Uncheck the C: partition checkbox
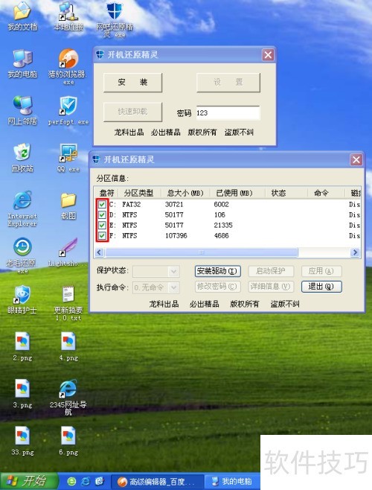Viewport: 372px width, 490px height. click(102, 204)
